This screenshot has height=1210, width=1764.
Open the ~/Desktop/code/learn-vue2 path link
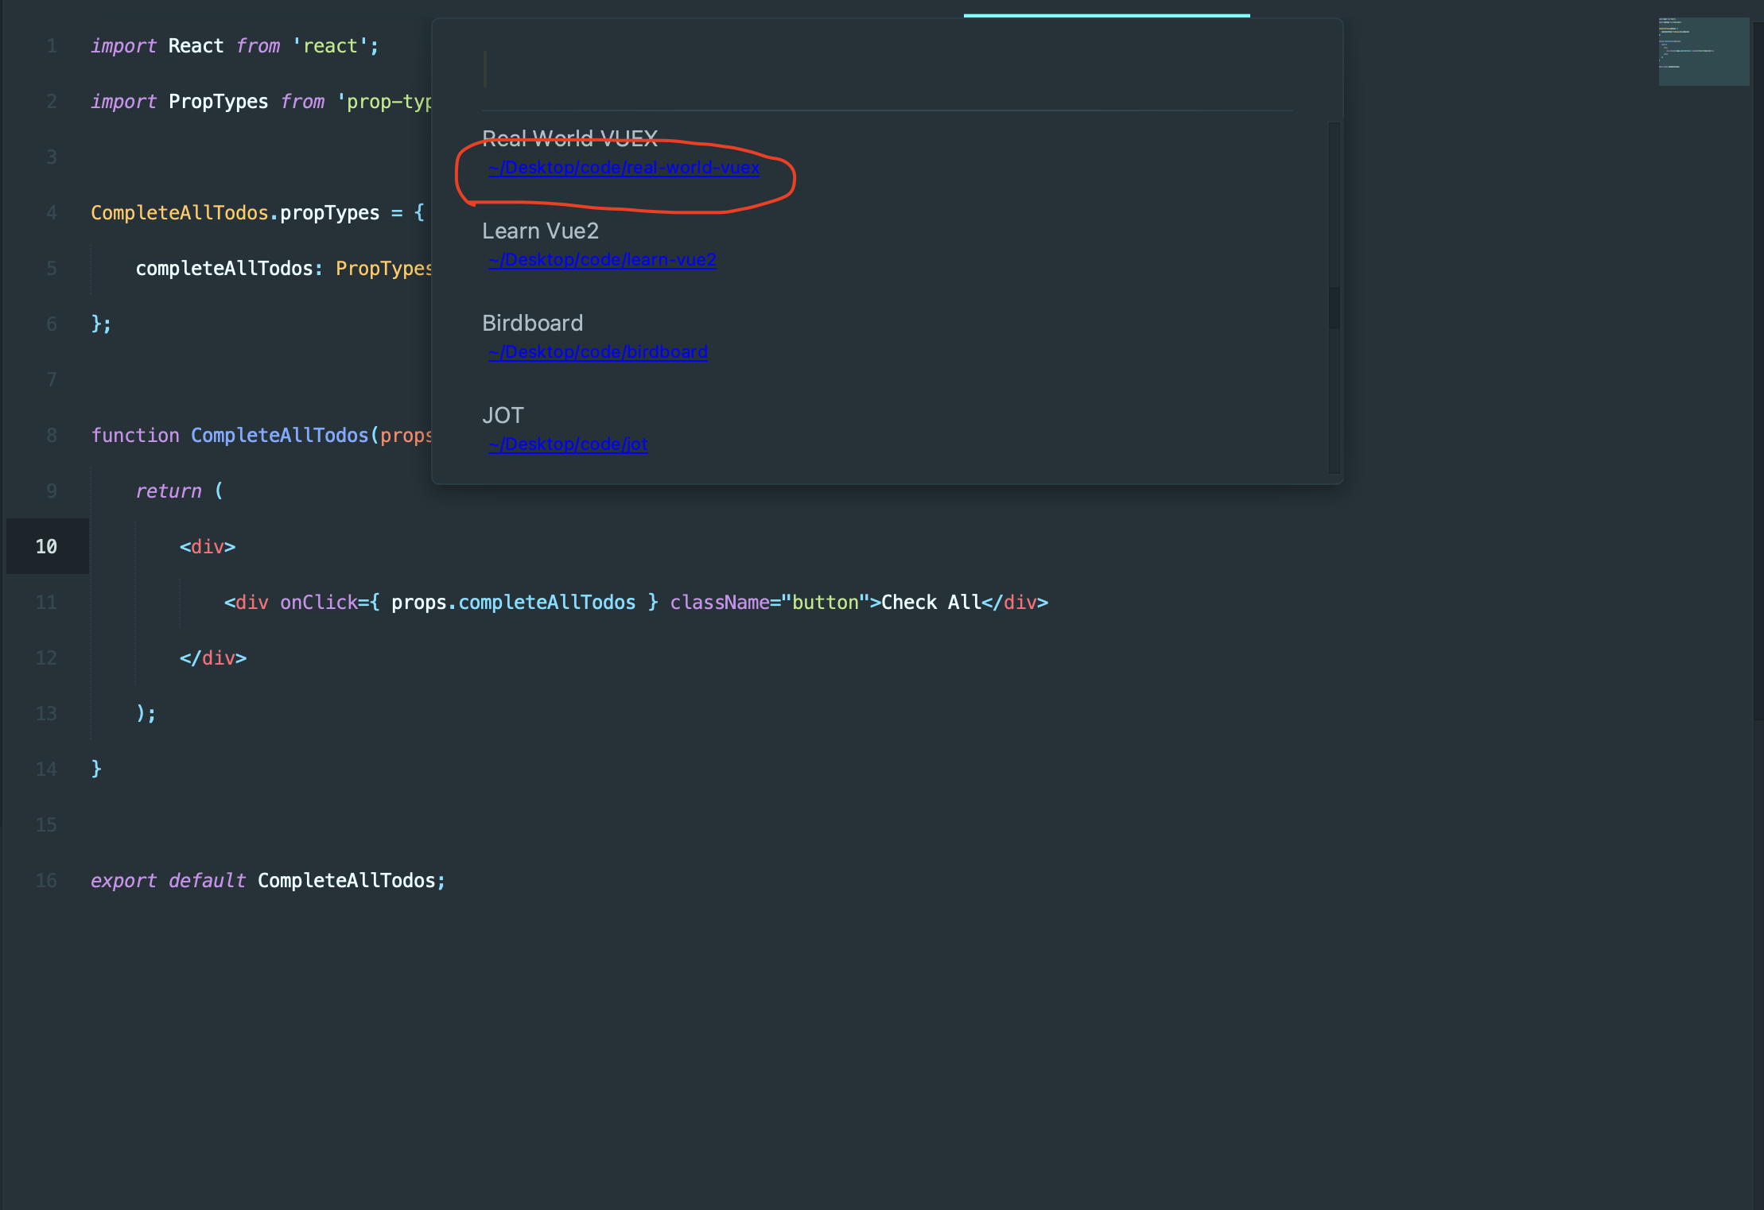click(x=602, y=260)
